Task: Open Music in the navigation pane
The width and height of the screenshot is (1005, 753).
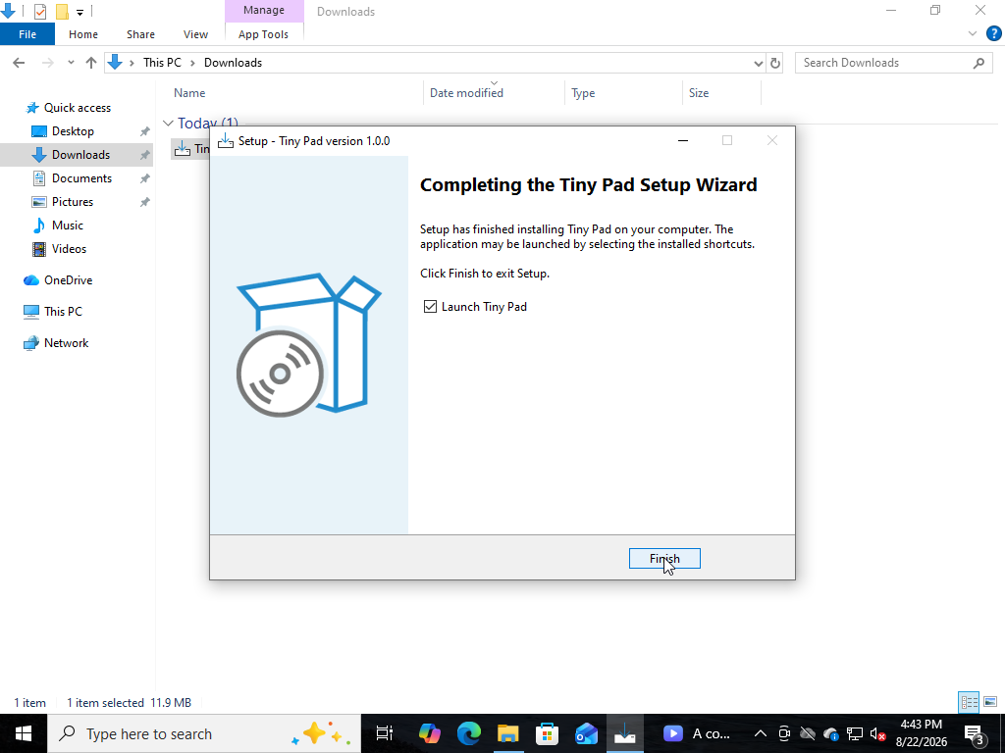Action: tap(68, 226)
